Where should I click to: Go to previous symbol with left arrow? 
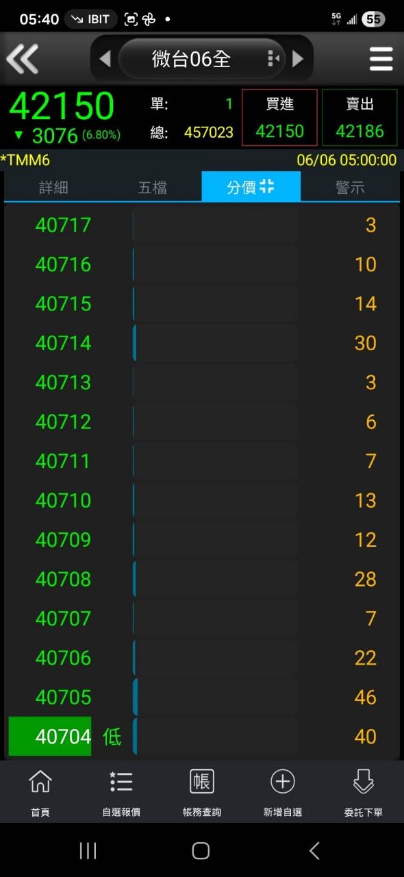105,59
